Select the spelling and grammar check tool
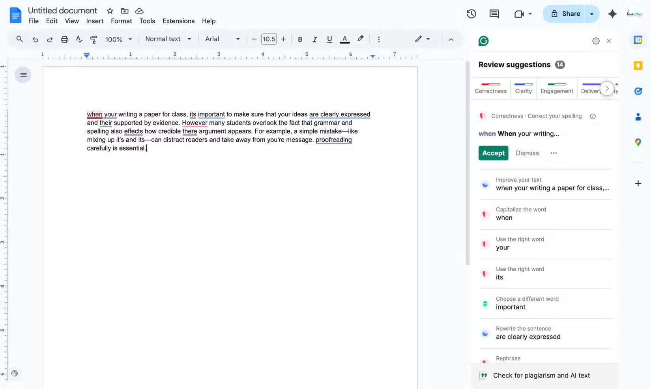Screen dimensions: 651x389 (79, 39)
